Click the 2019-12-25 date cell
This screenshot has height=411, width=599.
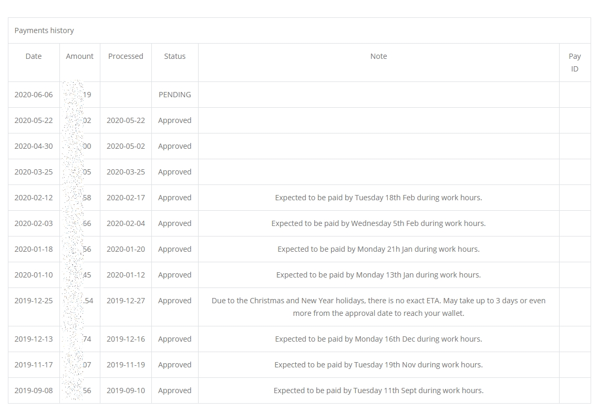34,301
